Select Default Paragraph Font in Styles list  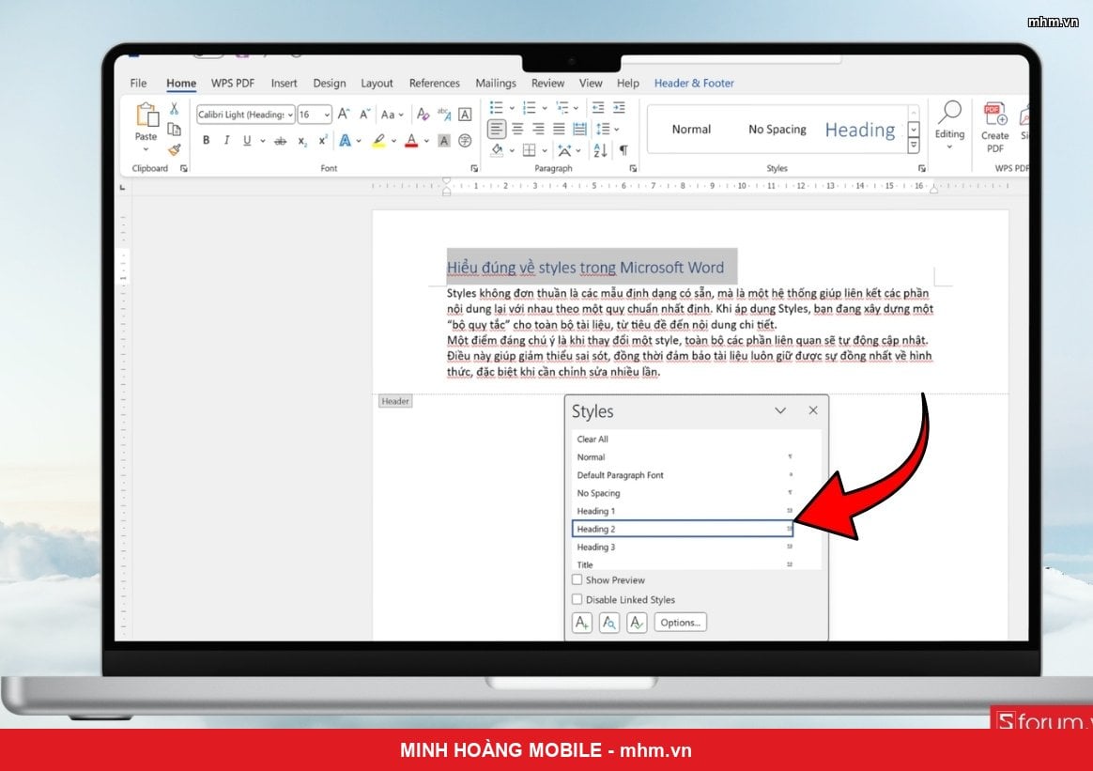pos(684,475)
